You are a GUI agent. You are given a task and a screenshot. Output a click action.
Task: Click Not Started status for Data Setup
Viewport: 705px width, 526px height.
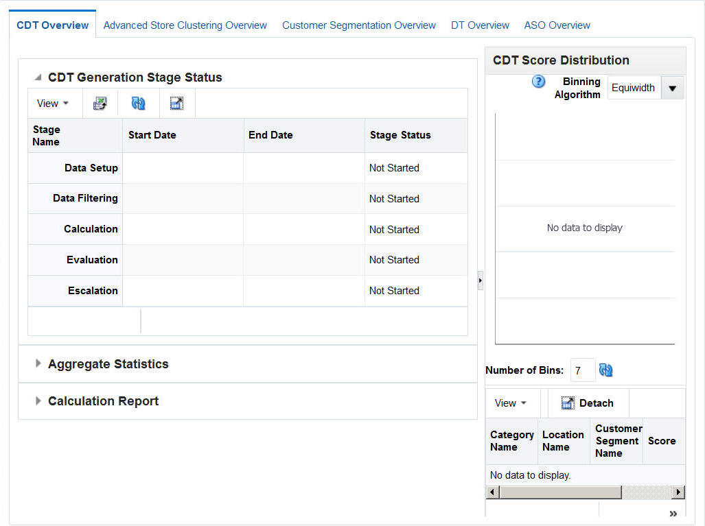coord(394,168)
